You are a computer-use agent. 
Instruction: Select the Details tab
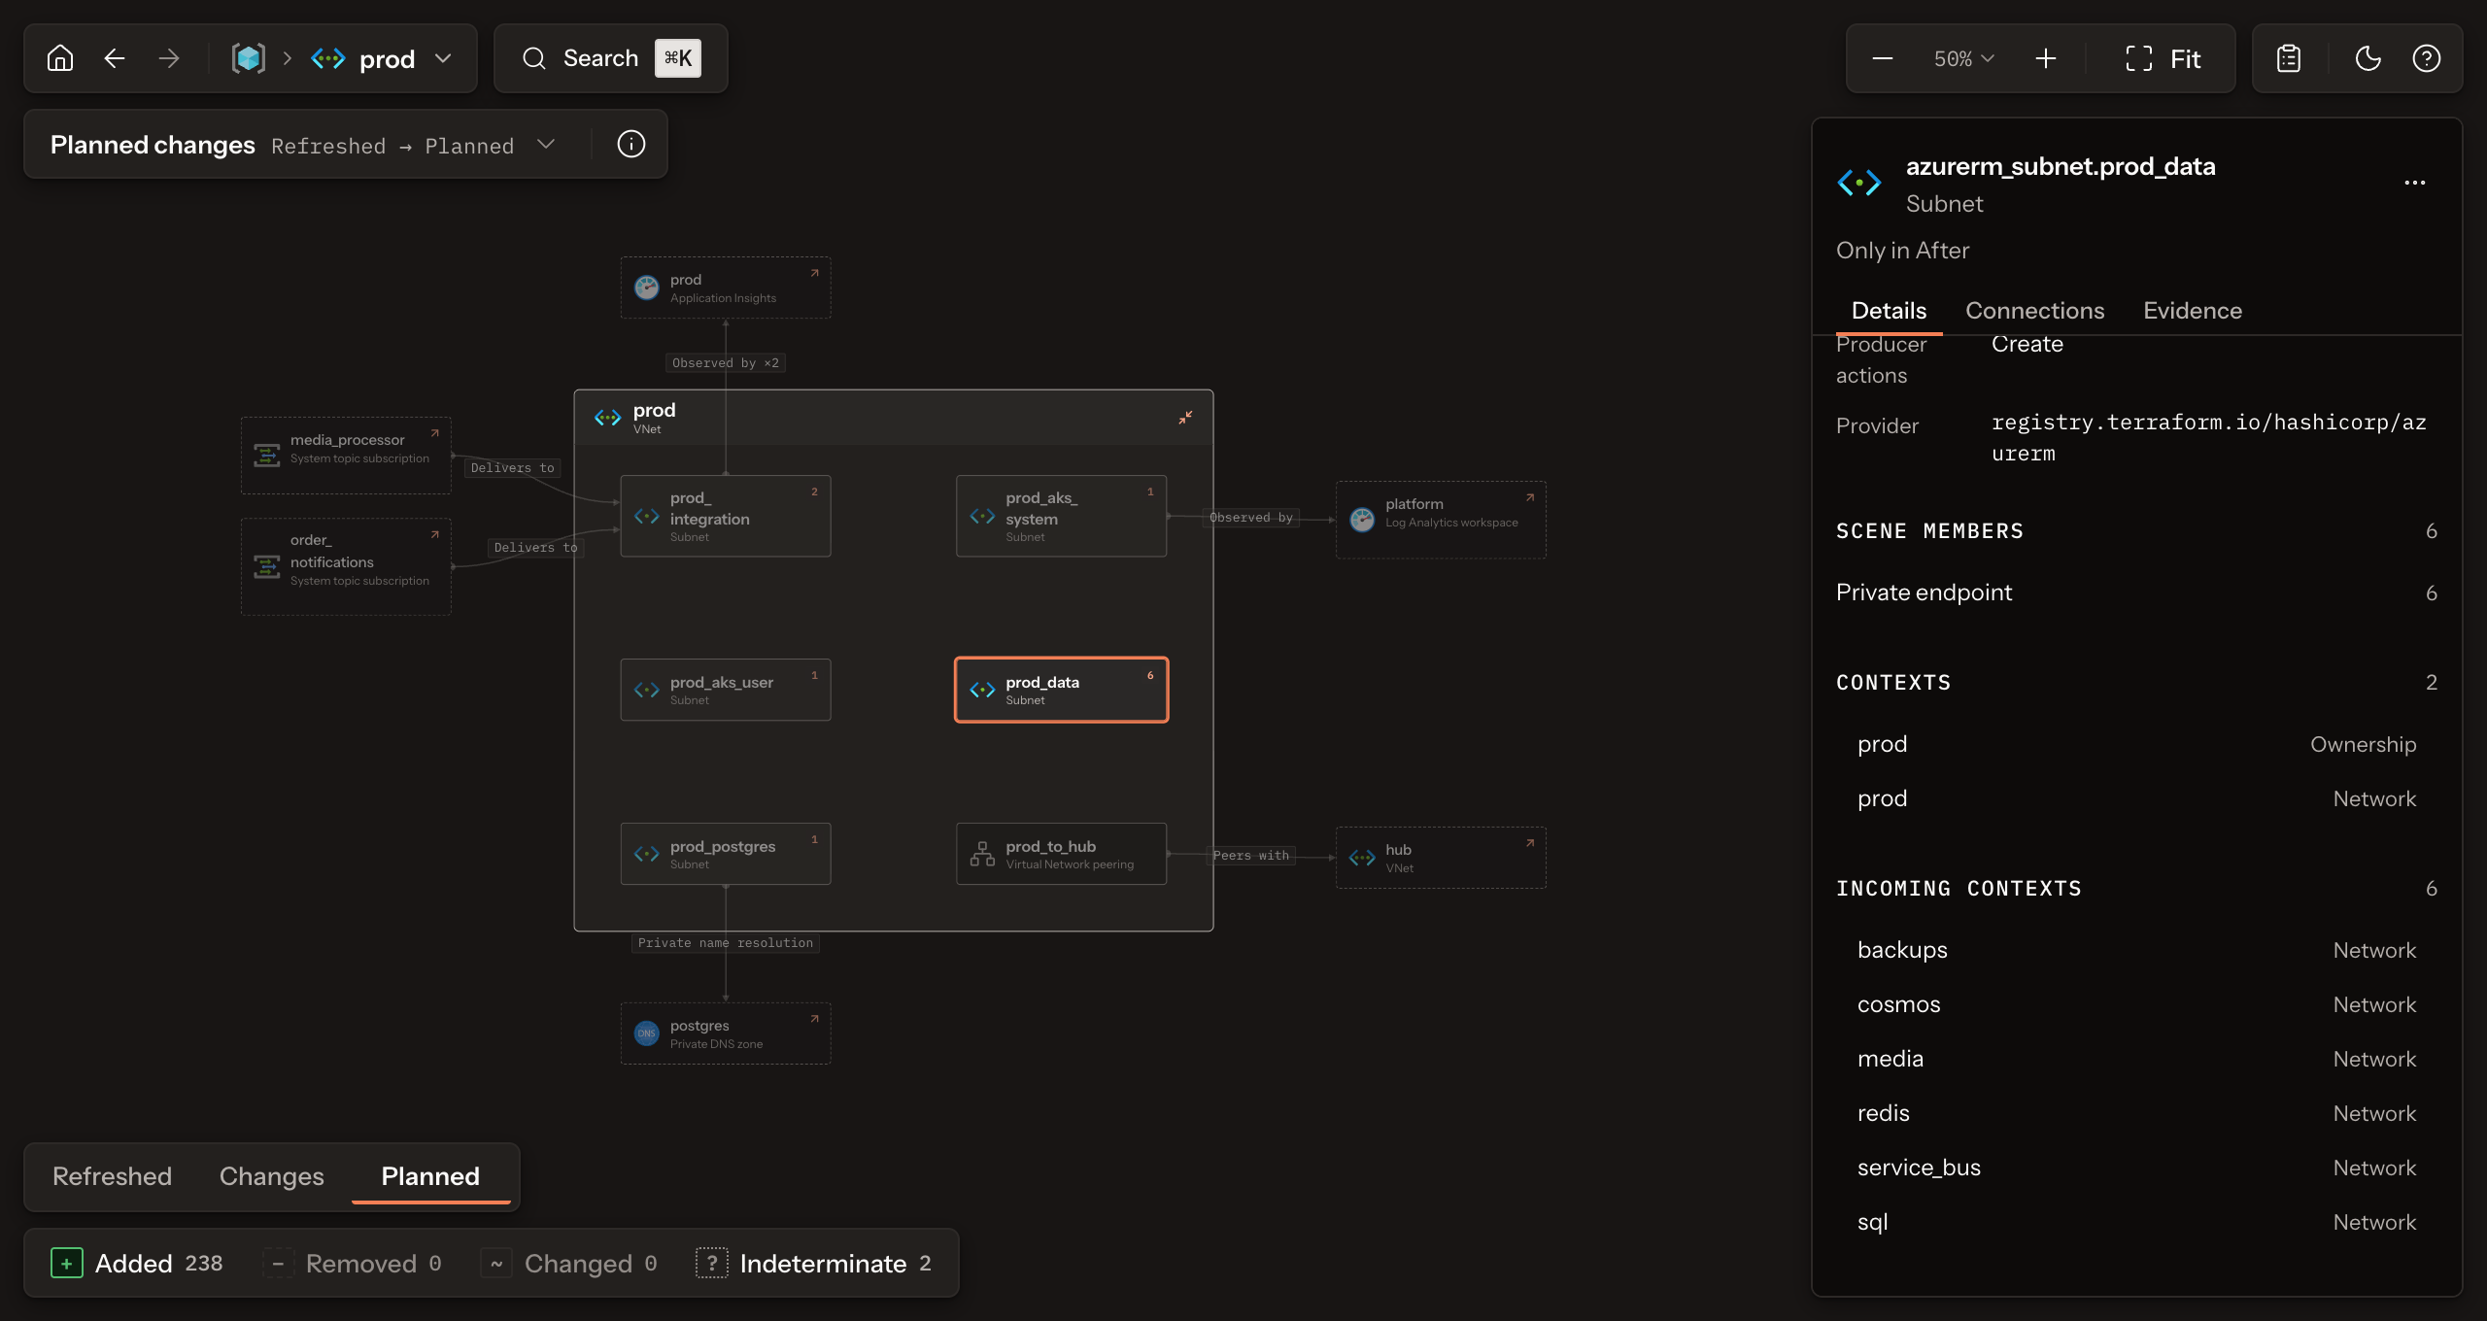(x=1889, y=311)
